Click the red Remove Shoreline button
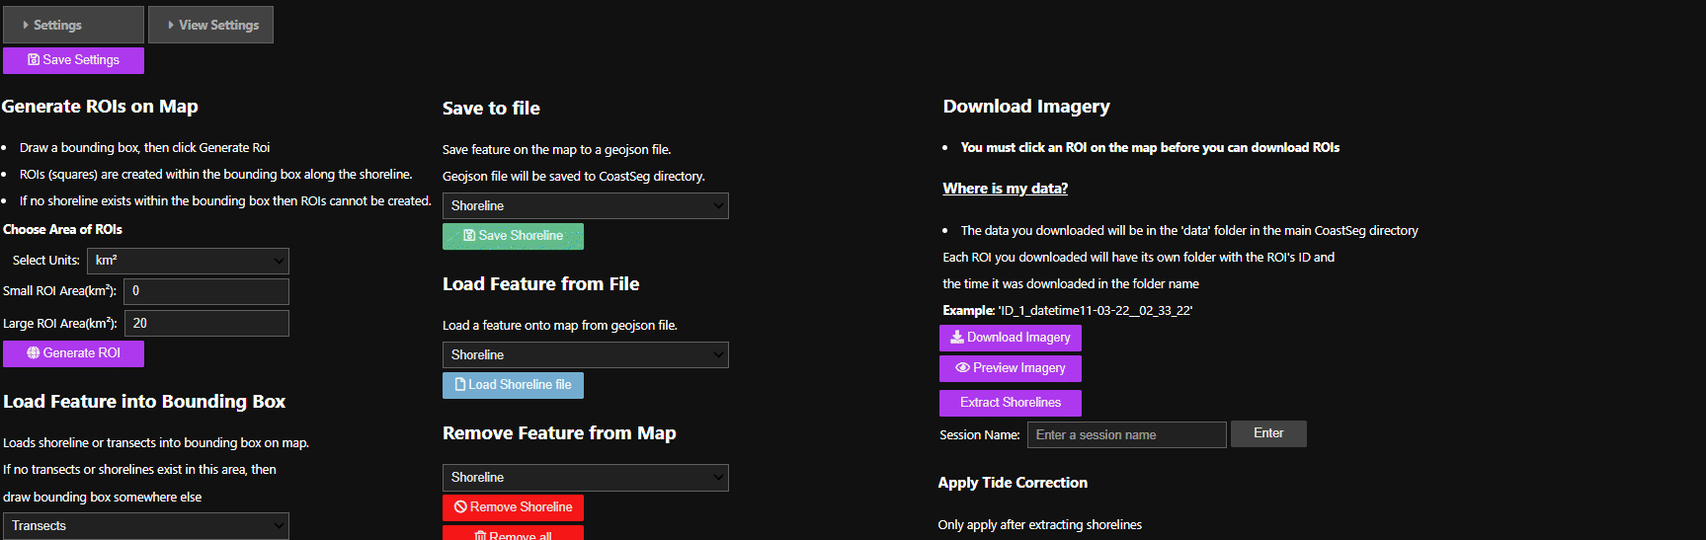This screenshot has width=1706, height=540. point(513,507)
